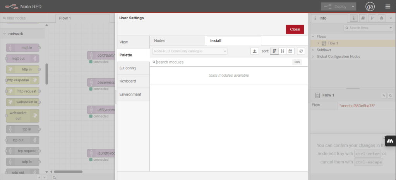Click the find Flow 1 magnifier button
This screenshot has height=180, width=396.
(391, 96)
